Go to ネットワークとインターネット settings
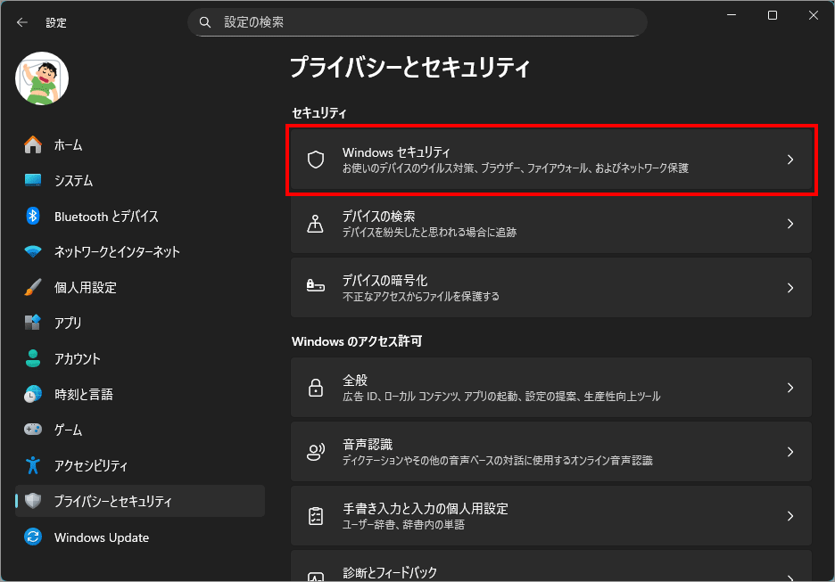The width and height of the screenshot is (835, 582). (x=116, y=251)
